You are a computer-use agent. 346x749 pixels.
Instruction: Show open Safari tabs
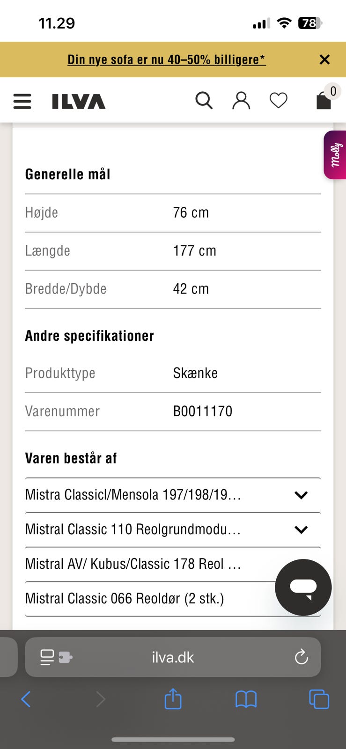tap(319, 699)
